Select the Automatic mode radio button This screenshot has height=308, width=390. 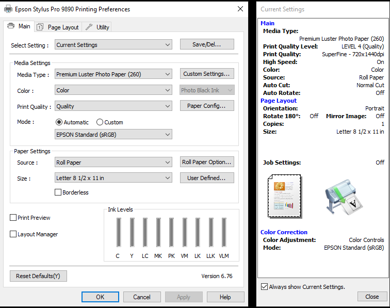[59, 122]
